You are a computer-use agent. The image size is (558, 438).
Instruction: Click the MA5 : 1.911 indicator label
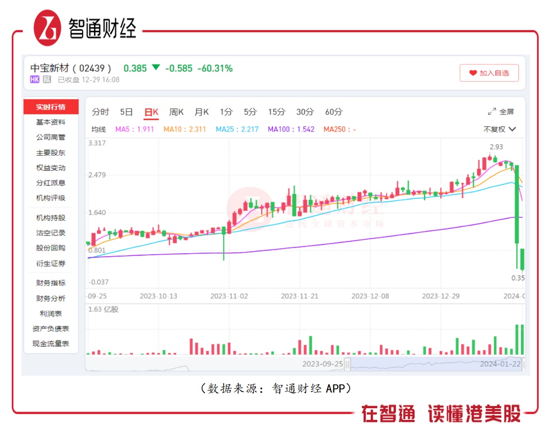tap(135, 129)
